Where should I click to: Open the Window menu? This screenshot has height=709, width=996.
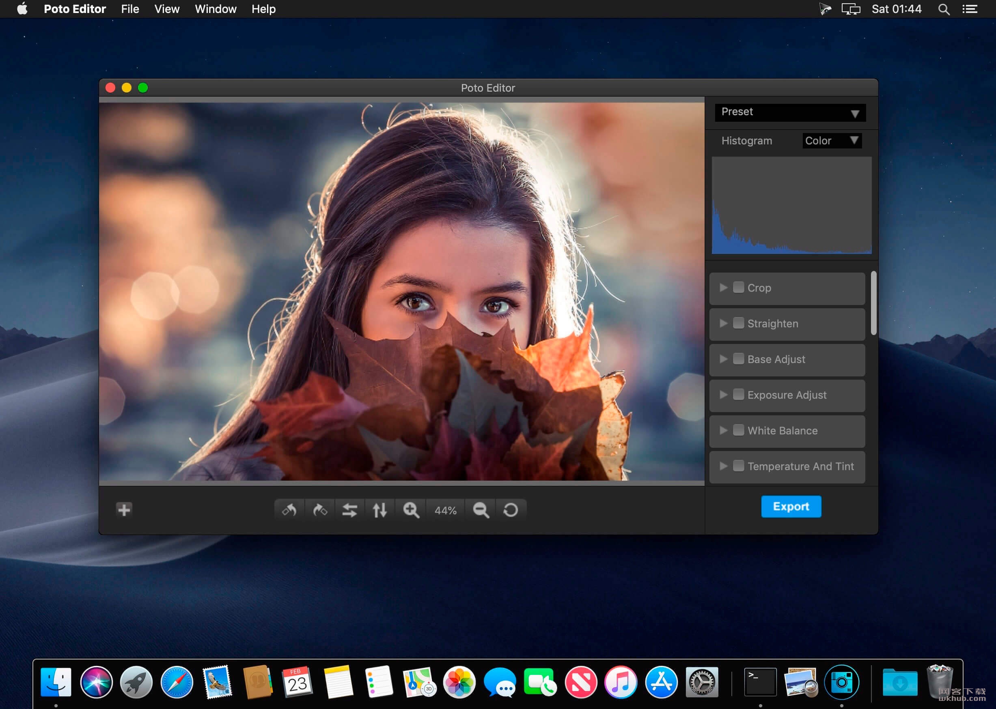pyautogui.click(x=216, y=9)
